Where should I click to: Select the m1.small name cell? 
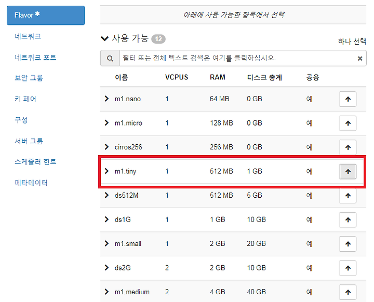tap(128, 243)
